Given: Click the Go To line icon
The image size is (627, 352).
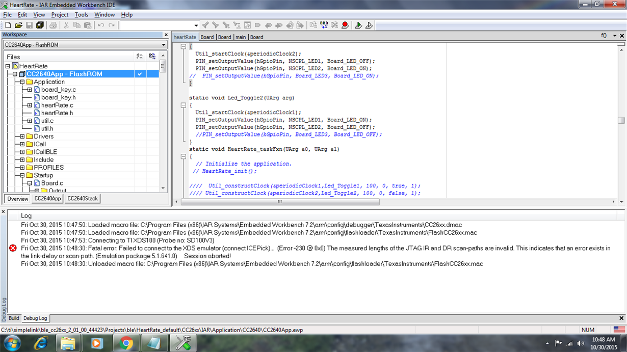Looking at the screenshot, I should (x=247, y=25).
